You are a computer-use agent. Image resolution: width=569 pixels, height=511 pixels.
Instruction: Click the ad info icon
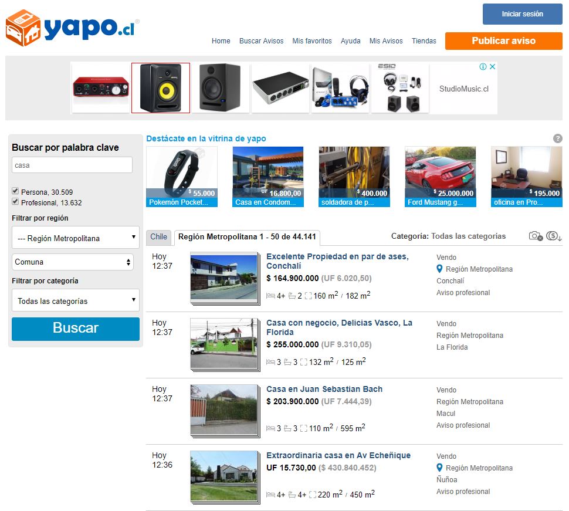(483, 66)
